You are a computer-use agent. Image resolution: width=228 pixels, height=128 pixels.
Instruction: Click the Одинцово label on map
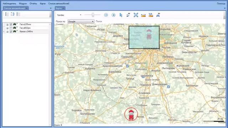127,57
